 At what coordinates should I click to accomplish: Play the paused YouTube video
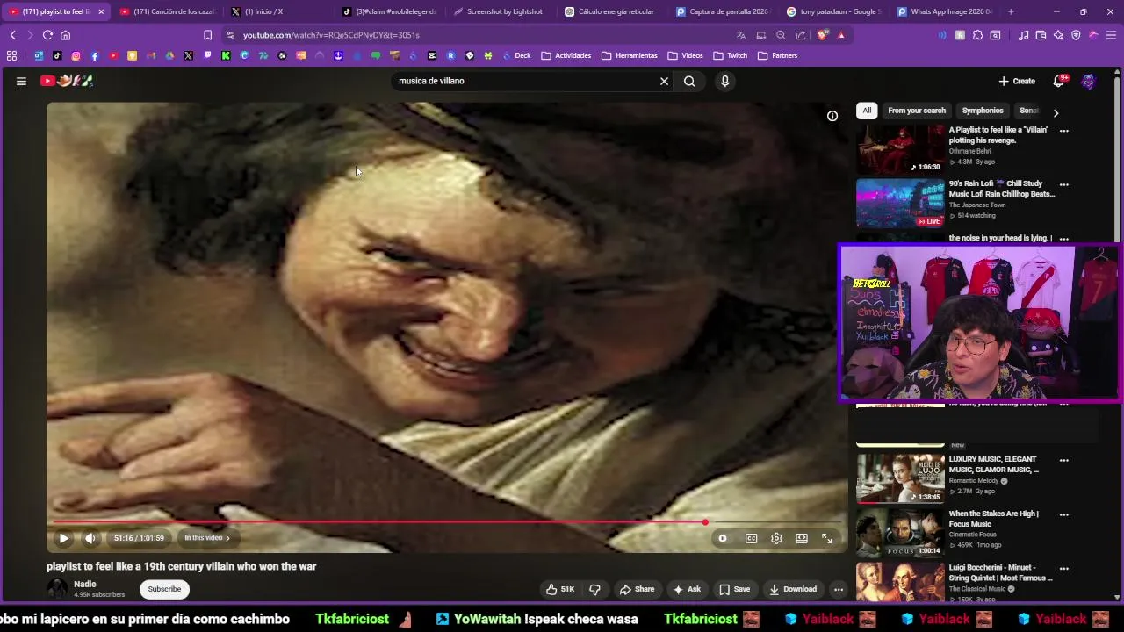63,538
